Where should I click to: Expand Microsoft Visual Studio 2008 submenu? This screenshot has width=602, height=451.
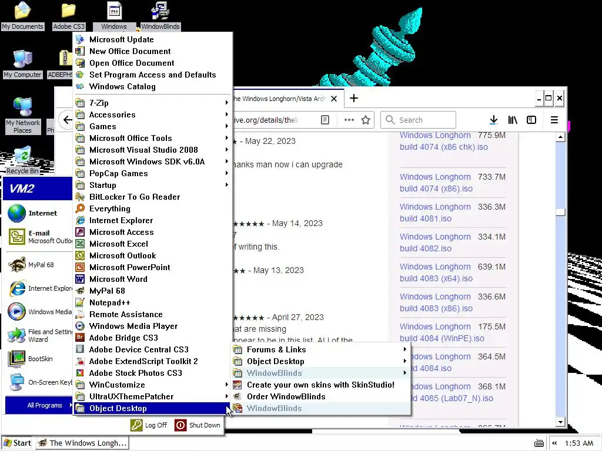pos(152,150)
